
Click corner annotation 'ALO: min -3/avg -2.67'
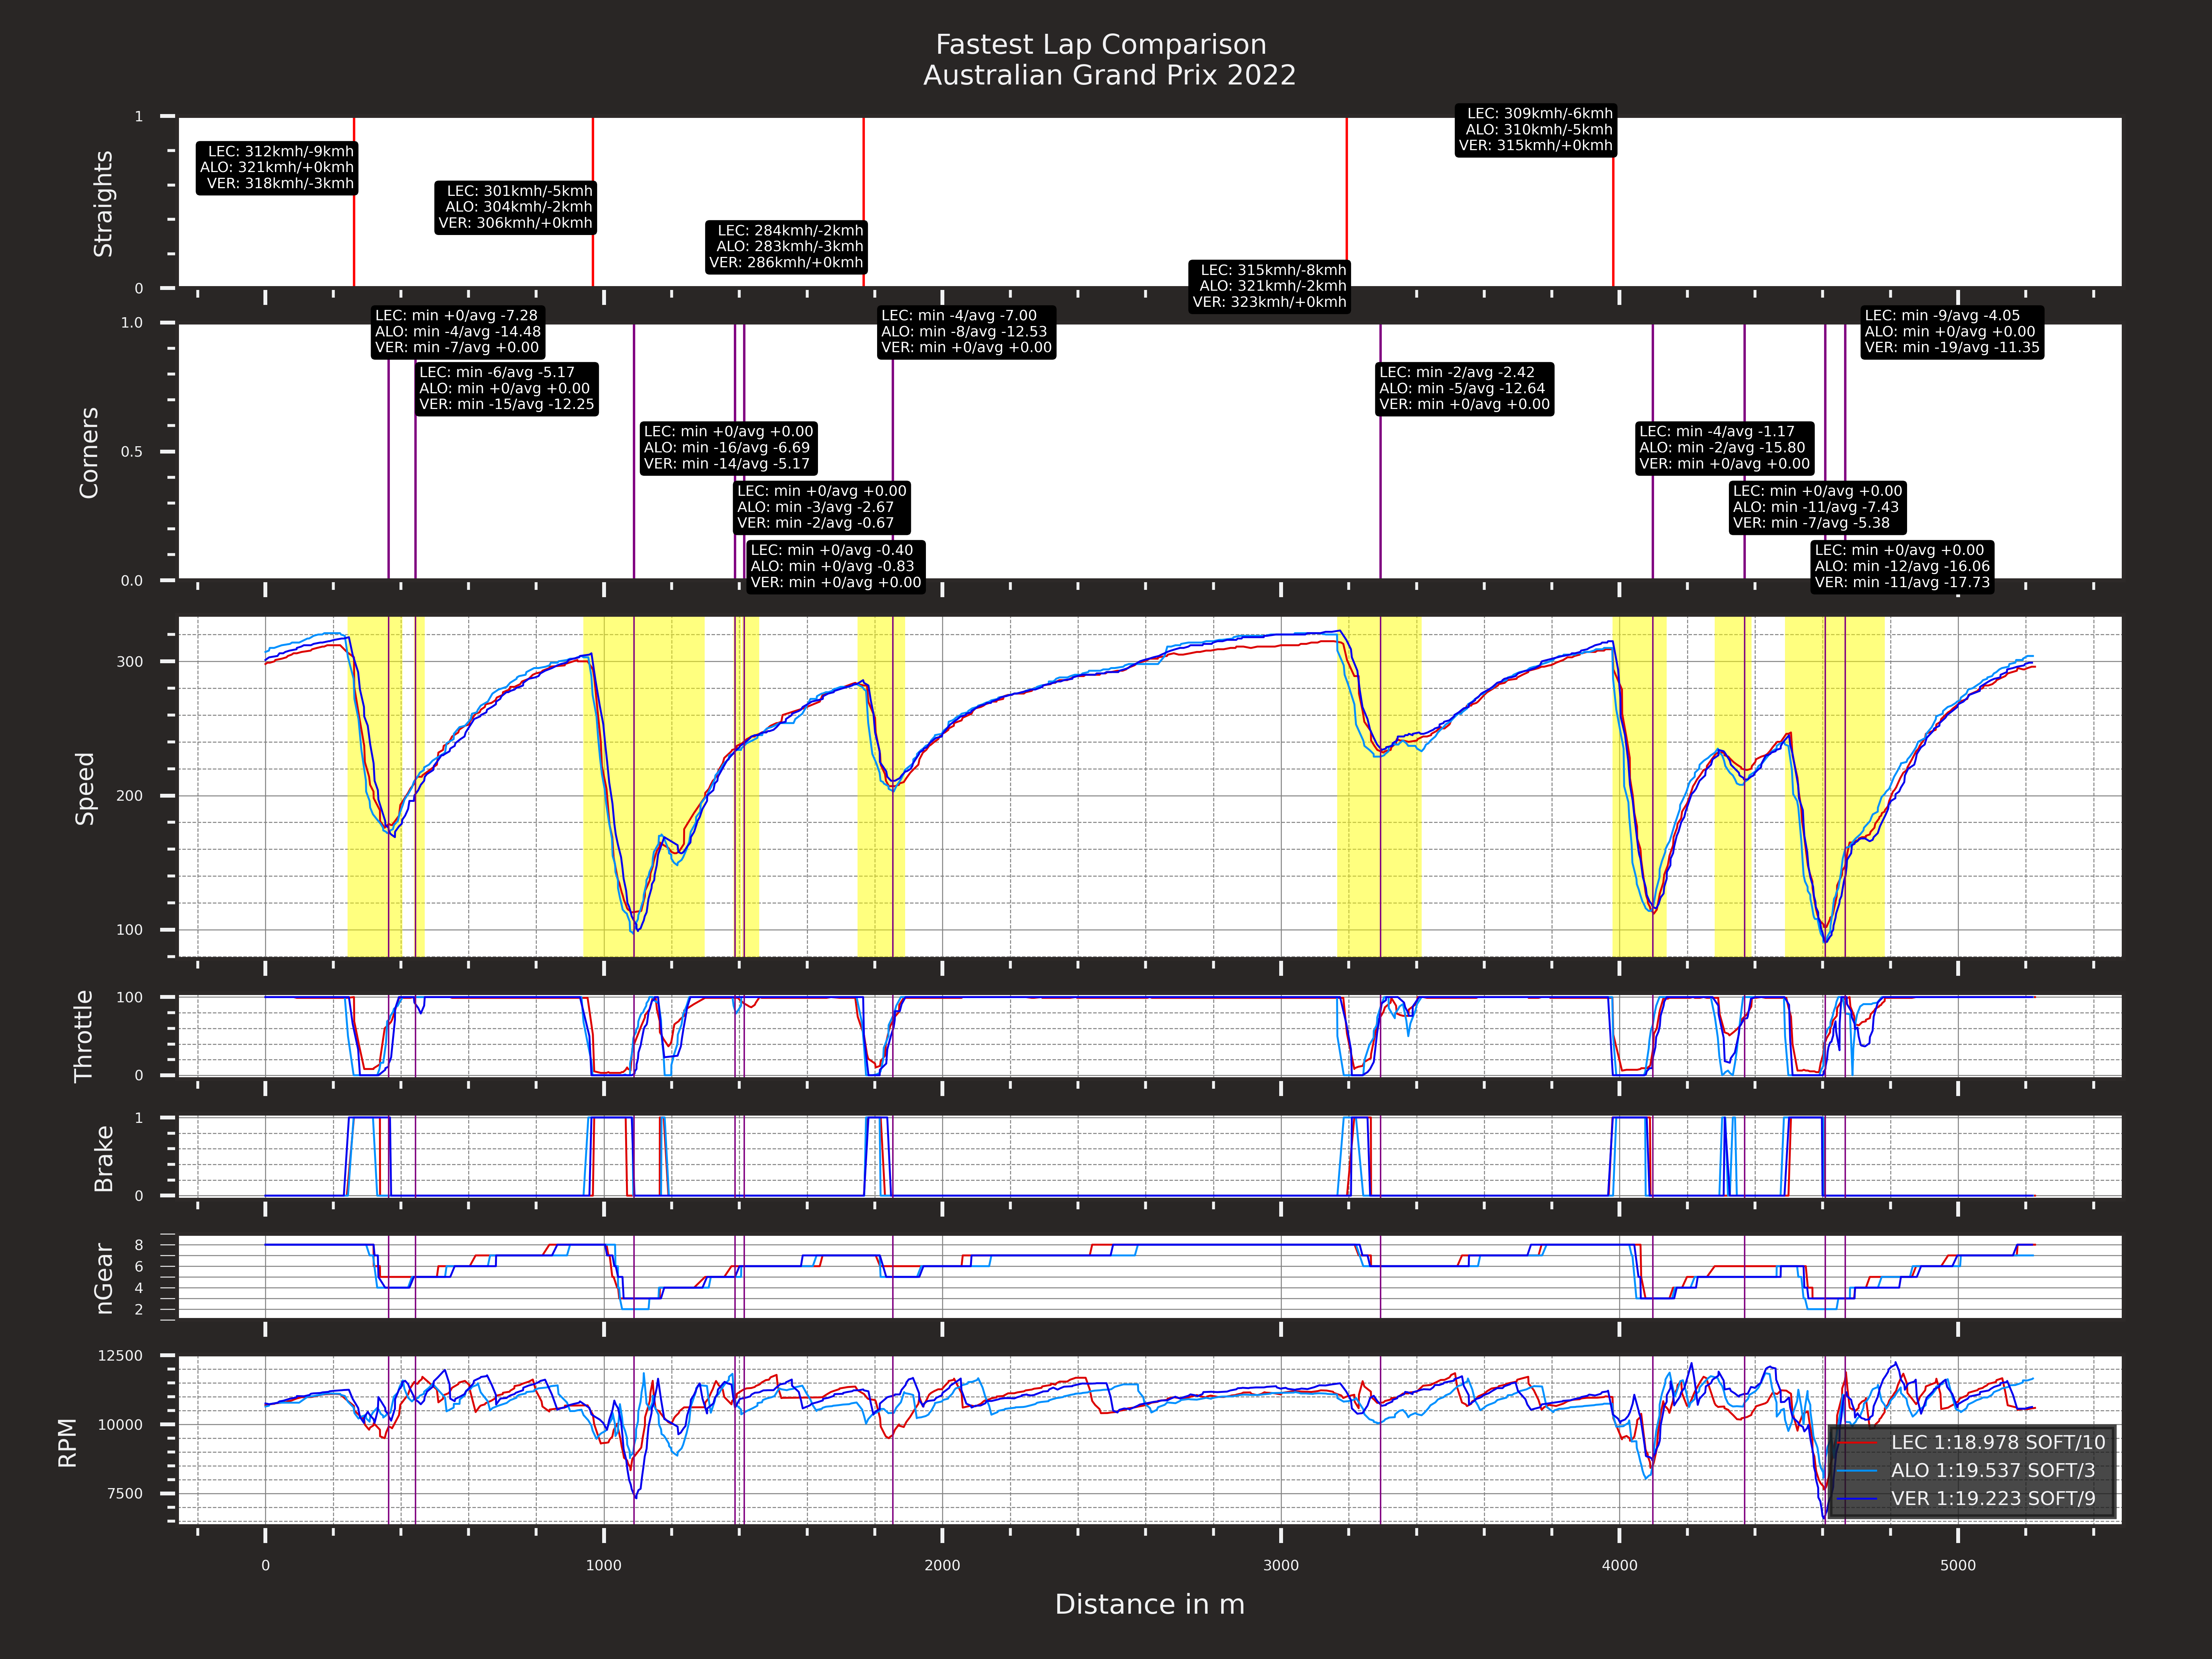coord(816,507)
